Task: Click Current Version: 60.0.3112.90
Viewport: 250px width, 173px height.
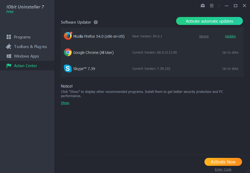Action: pos(154,52)
